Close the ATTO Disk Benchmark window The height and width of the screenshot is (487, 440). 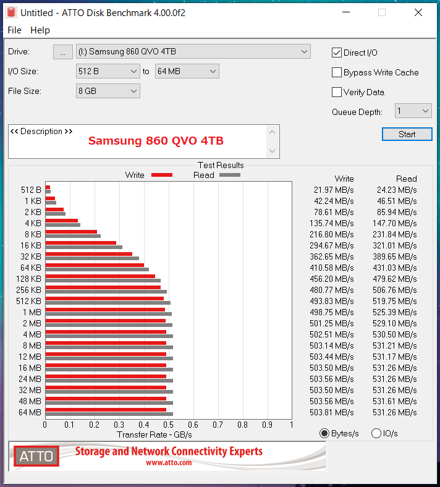(x=418, y=12)
